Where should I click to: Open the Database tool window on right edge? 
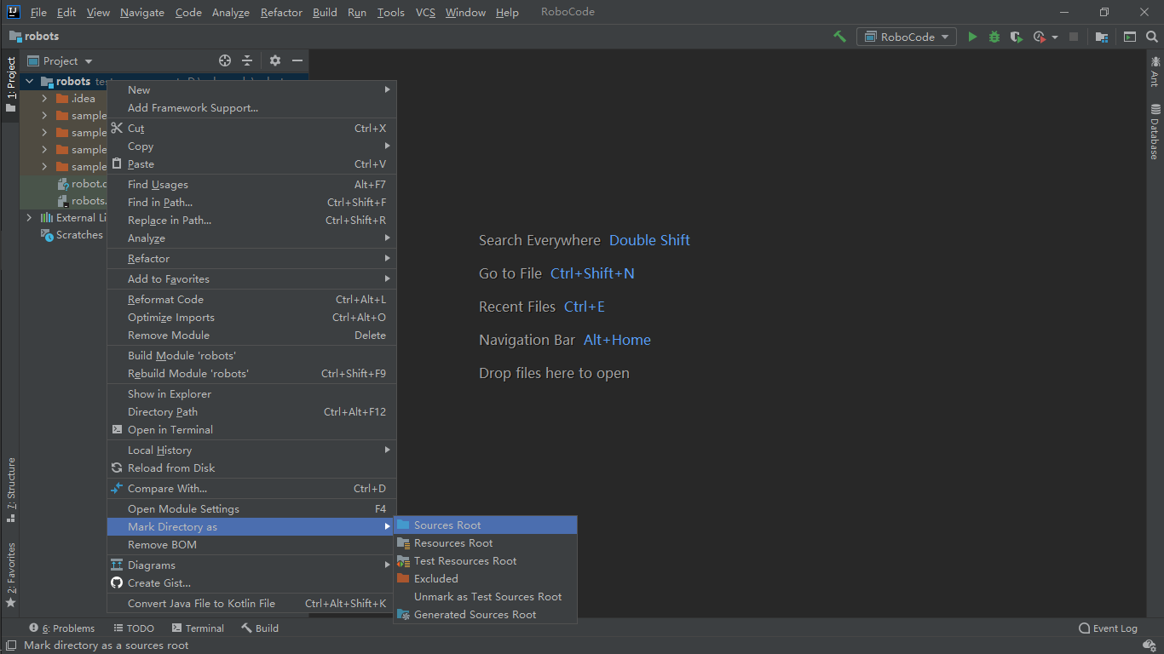(x=1155, y=132)
